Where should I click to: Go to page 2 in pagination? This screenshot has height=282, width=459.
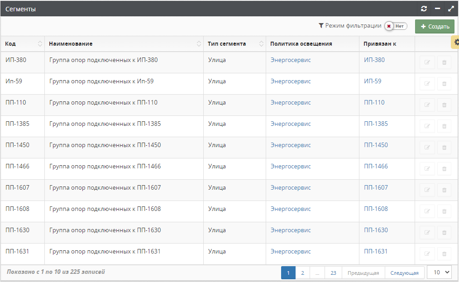click(x=302, y=273)
